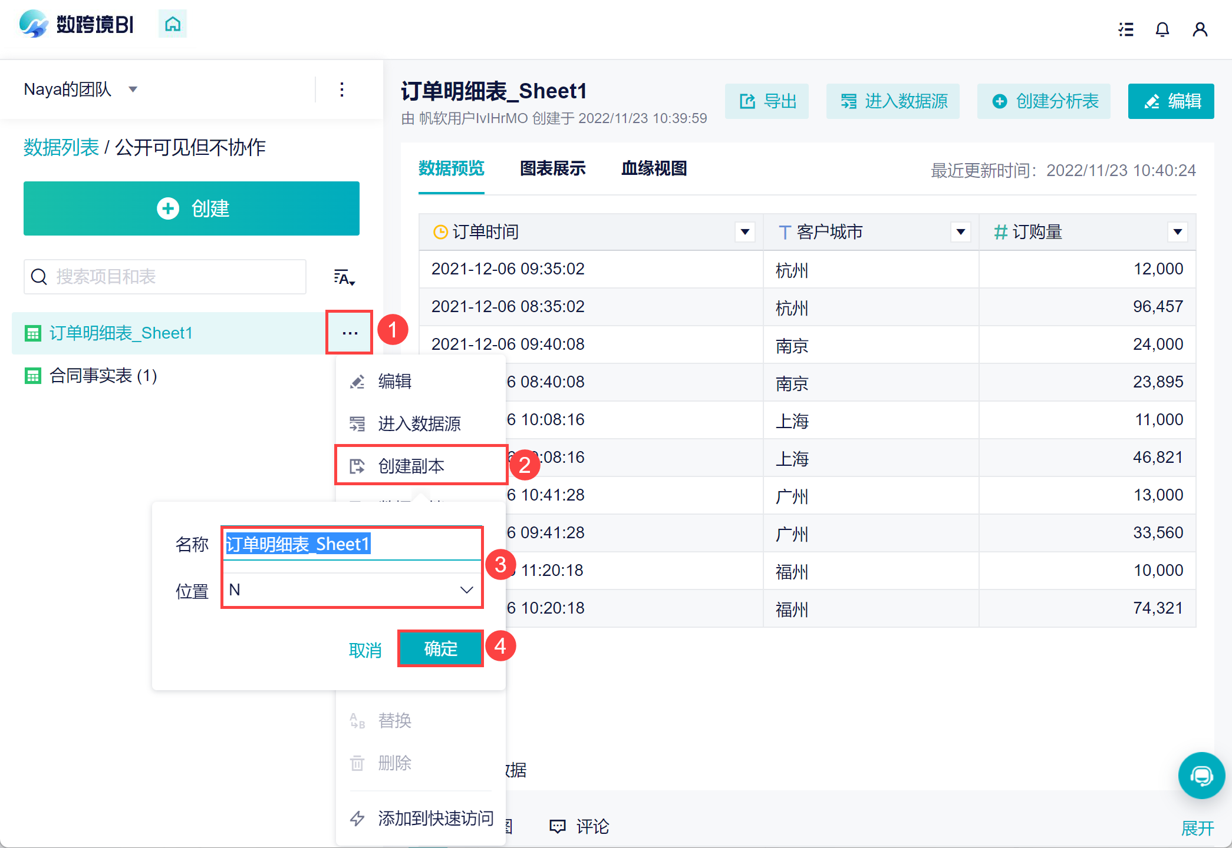Image resolution: width=1232 pixels, height=848 pixels.
Task: Expand the Naya的团队 team dropdown
Action: pos(133,90)
